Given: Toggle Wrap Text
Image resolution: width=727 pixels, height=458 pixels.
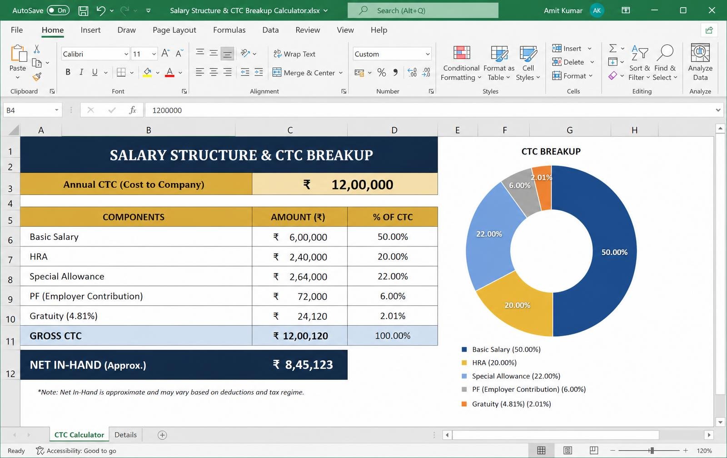Looking at the screenshot, I should tap(294, 54).
